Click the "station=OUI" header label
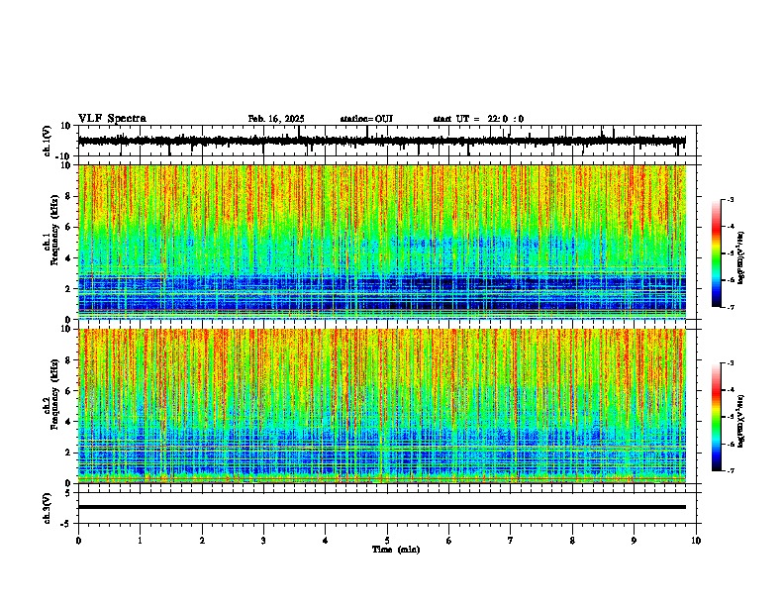Image resolution: width=784 pixels, height=606 pixels. point(366,119)
